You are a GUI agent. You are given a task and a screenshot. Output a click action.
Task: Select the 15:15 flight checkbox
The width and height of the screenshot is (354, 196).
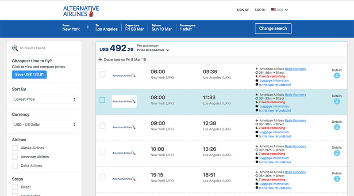(102, 177)
